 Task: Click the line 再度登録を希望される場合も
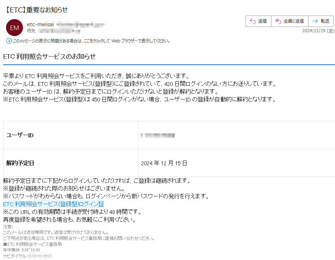point(70,220)
